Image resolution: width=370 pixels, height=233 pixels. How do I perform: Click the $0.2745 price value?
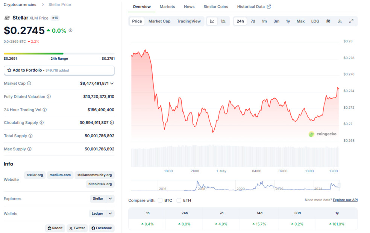(24, 31)
